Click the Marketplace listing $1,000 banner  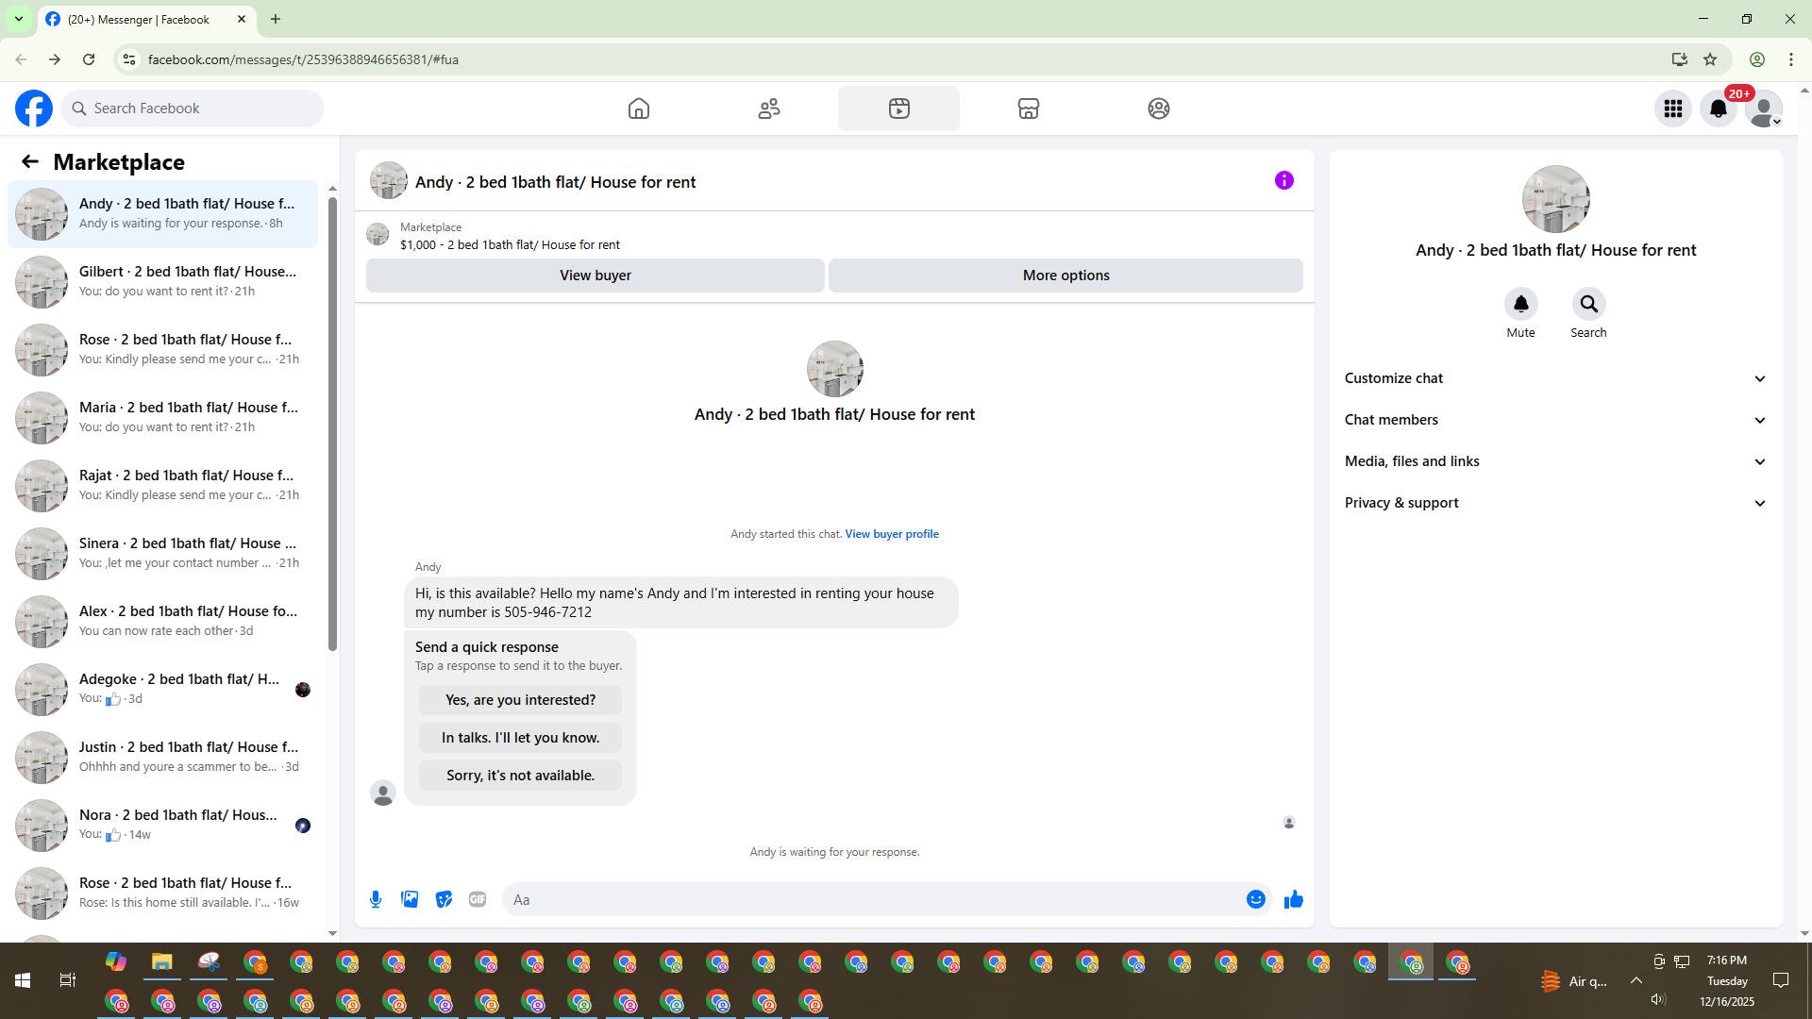click(510, 244)
